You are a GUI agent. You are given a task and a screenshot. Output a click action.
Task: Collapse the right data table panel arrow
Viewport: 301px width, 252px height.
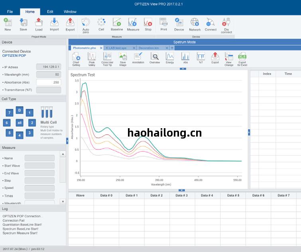point(249,132)
